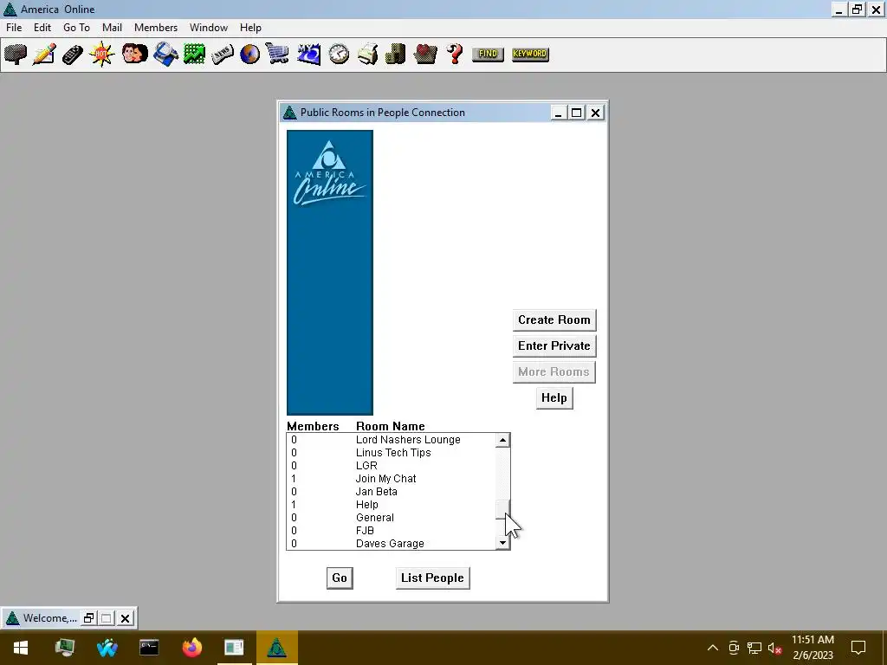Click the room list scrollbar thumb
Viewport: 887px width, 665px height.
[502, 509]
